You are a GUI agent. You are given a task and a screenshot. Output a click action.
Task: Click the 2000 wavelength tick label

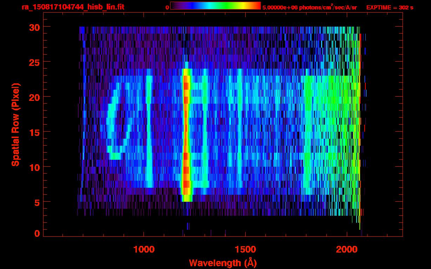[347, 250]
